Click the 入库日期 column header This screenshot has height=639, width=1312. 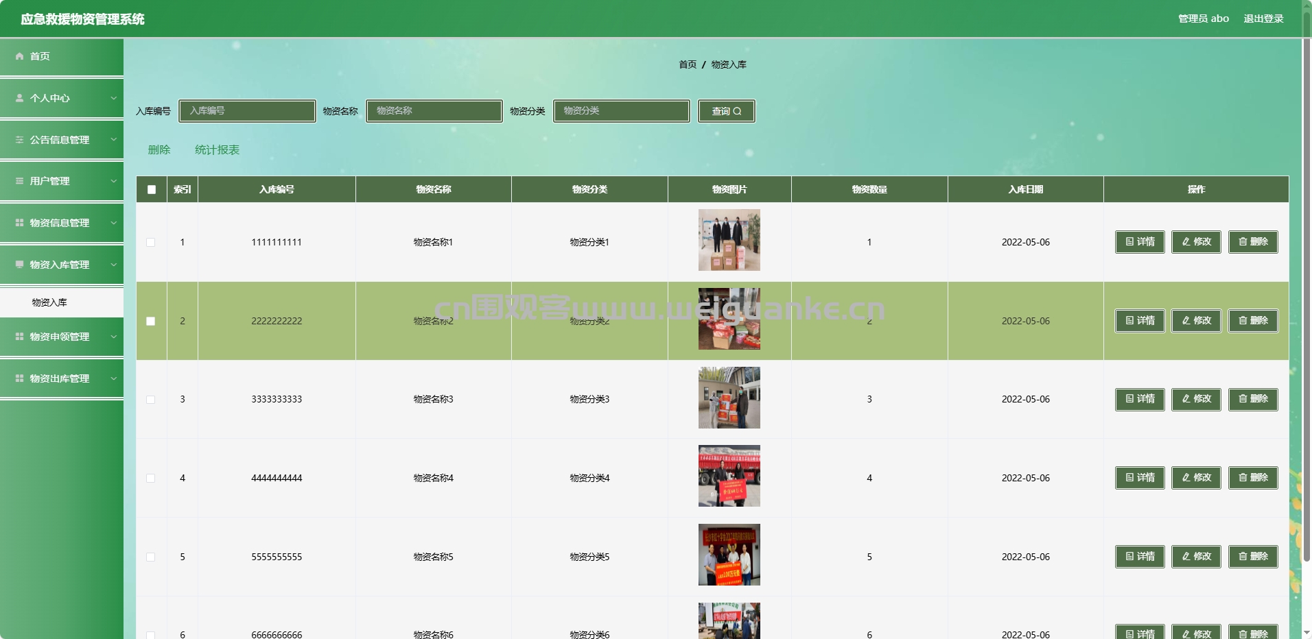point(1026,189)
